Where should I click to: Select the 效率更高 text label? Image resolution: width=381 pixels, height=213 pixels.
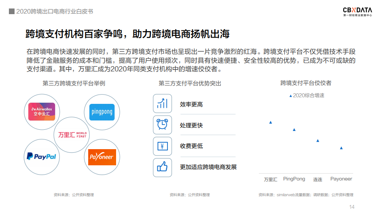(x=191, y=104)
